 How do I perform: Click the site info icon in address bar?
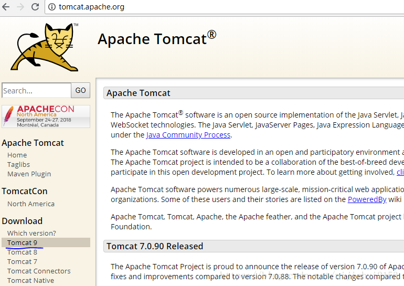tap(52, 7)
